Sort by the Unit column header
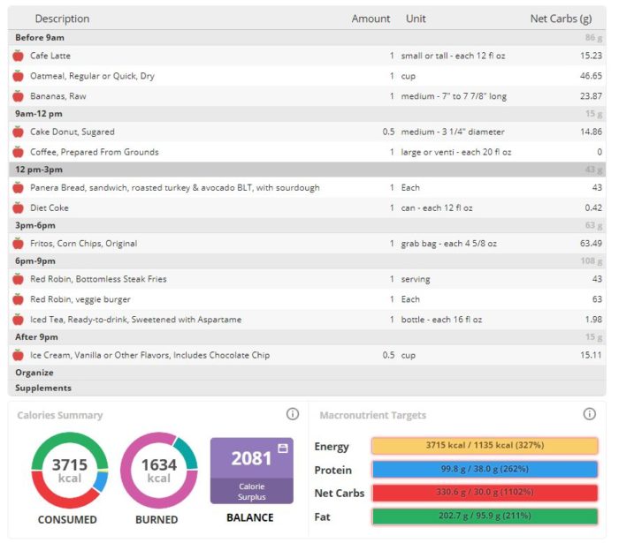 click(x=416, y=19)
